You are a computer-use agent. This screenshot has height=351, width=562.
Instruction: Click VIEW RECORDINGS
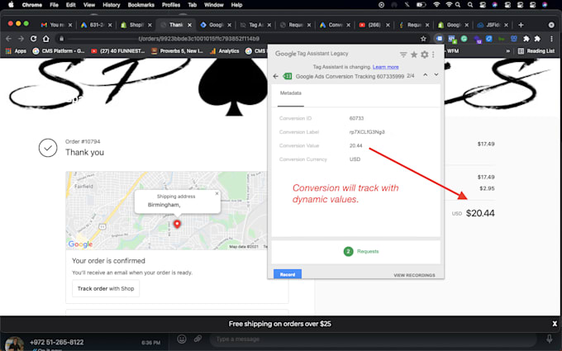coord(414,275)
